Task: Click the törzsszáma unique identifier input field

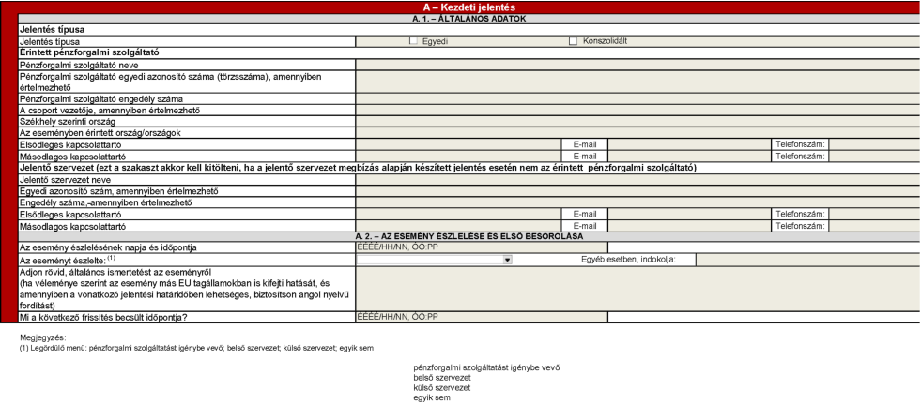Action: 637,82
